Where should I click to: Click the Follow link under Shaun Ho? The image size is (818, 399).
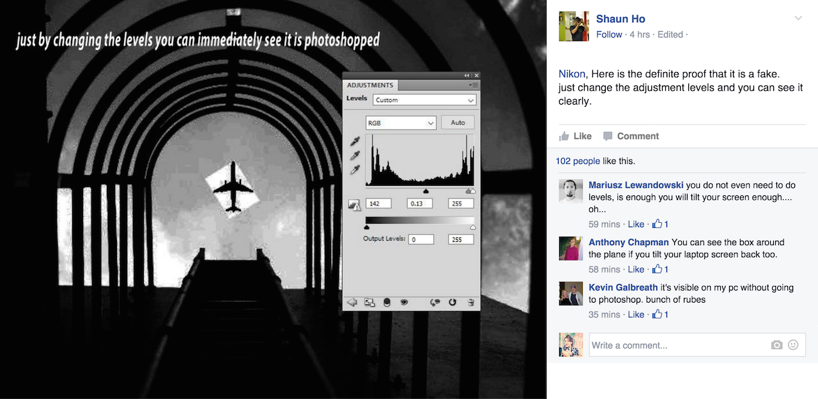(609, 34)
